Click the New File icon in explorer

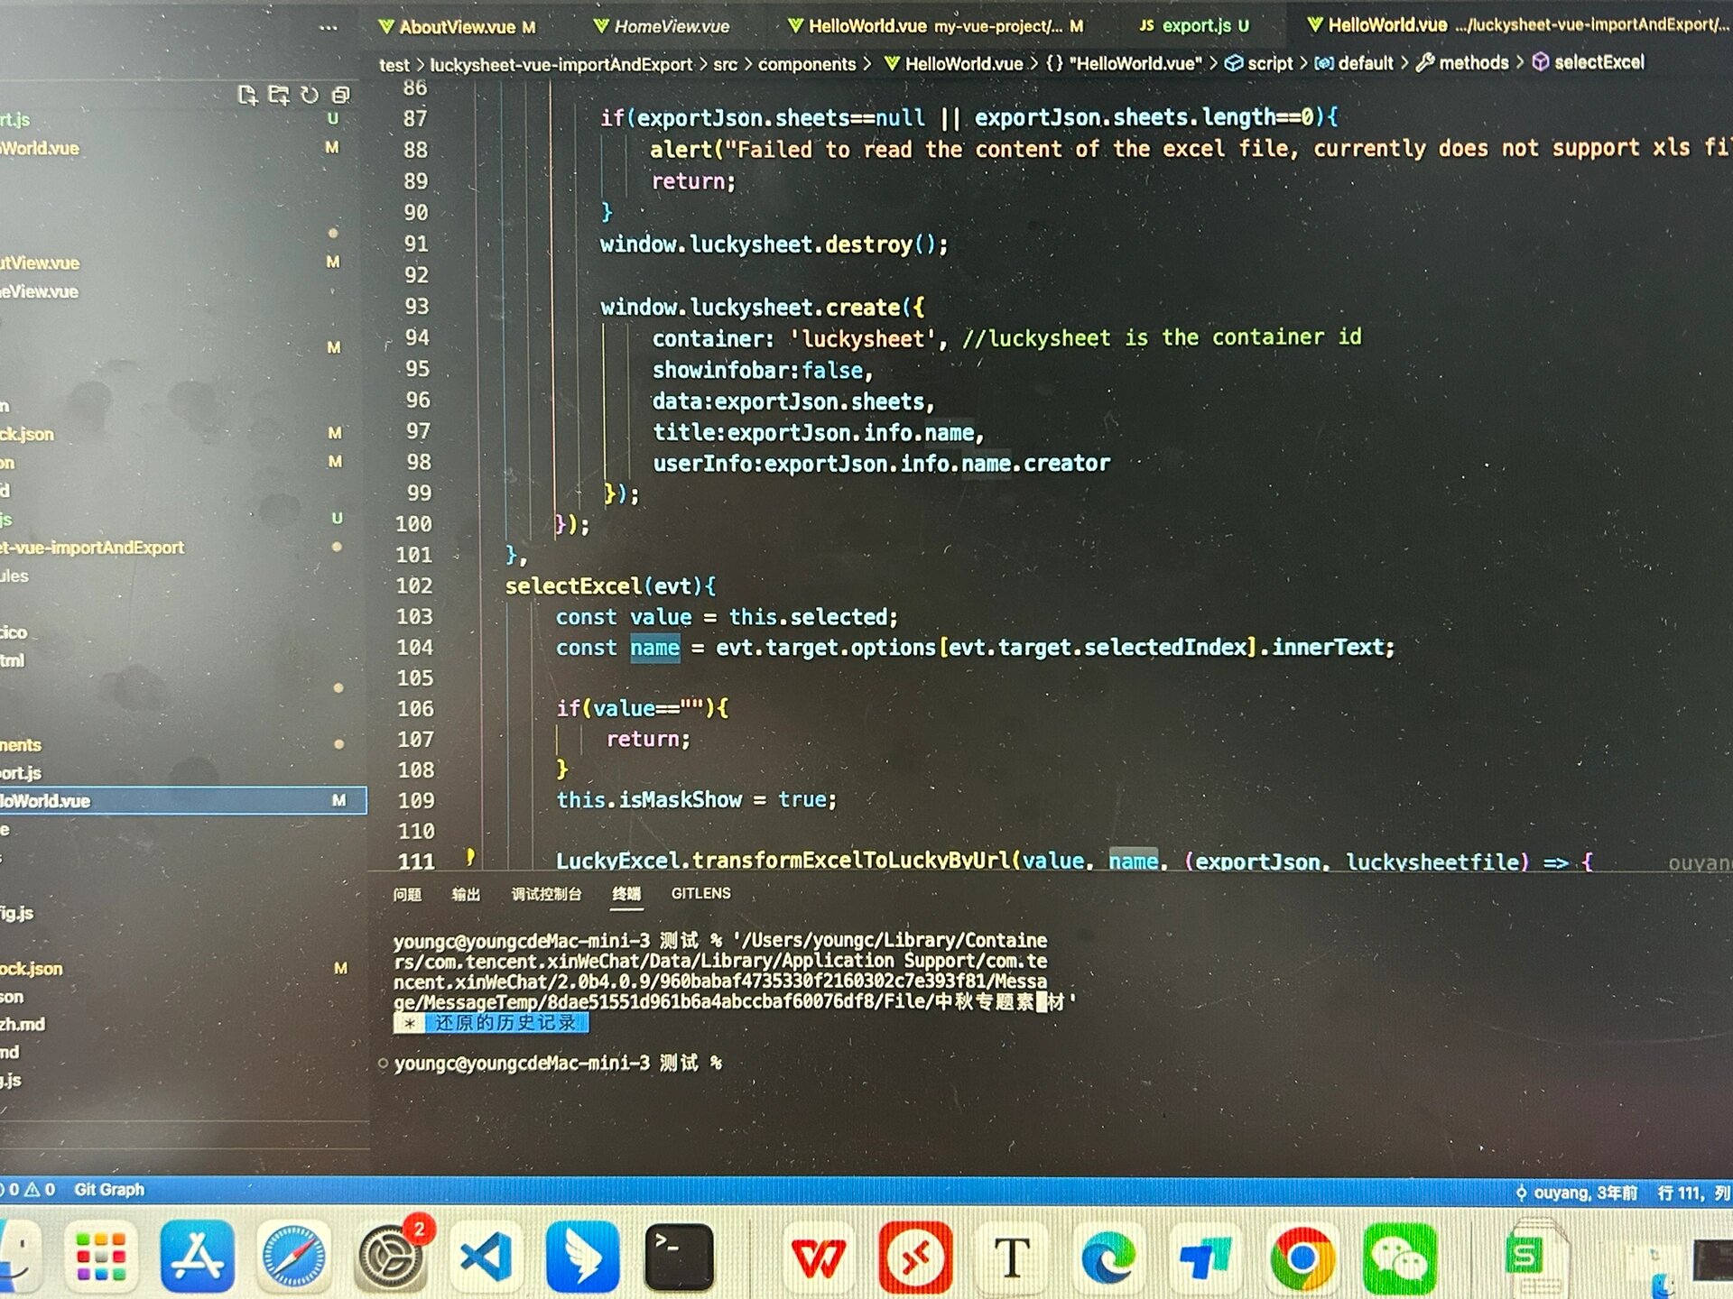coord(247,95)
